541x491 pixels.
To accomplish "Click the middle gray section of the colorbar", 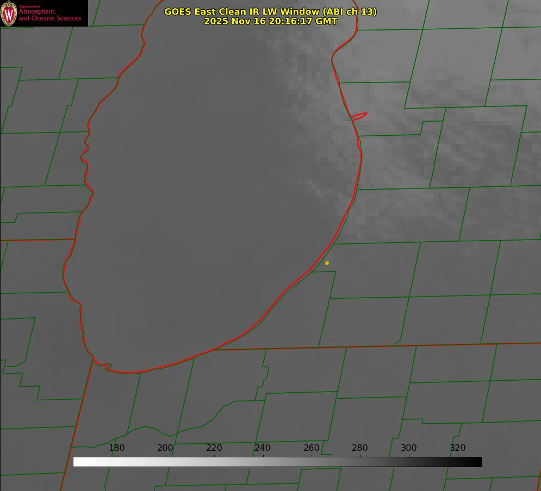I will (277, 462).
